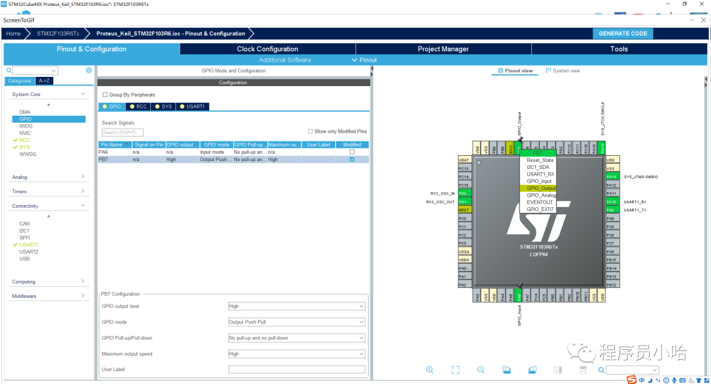
Task: Click the User Label input field
Action: click(x=296, y=370)
